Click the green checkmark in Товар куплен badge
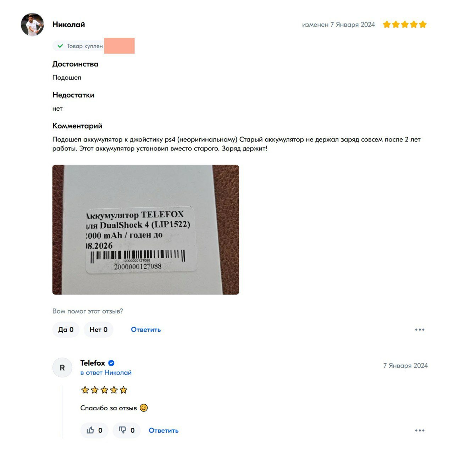Viewport: 454px width, 454px height. coord(60,46)
